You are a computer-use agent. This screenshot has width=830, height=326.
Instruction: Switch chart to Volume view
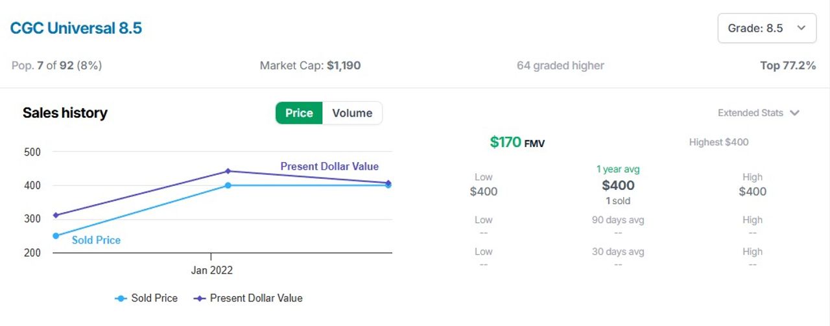352,113
